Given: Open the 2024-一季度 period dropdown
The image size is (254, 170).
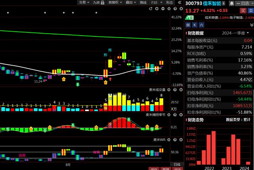Looking at the screenshot, I should (x=235, y=33).
